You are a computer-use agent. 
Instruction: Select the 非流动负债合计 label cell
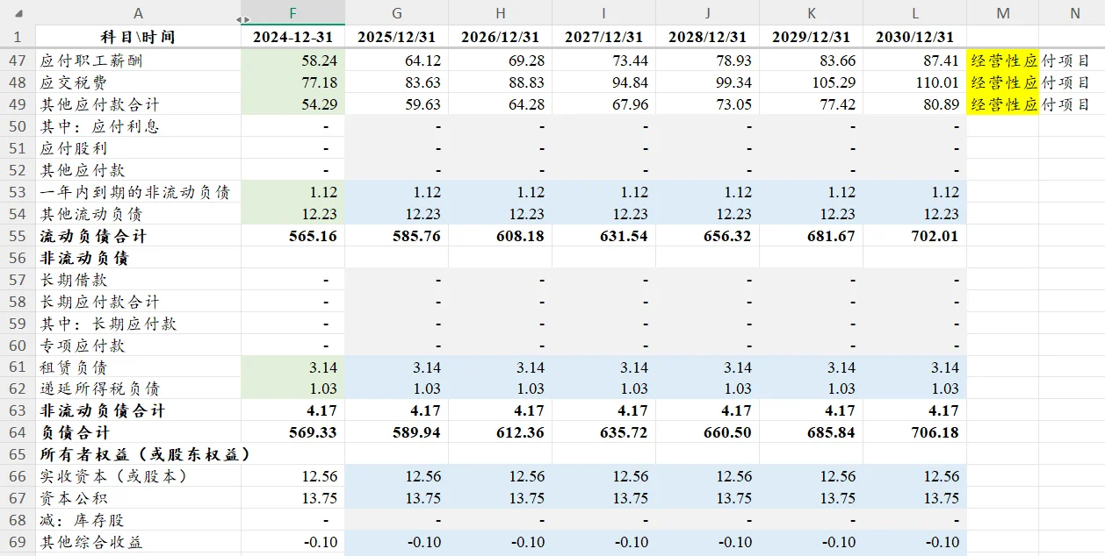138,410
